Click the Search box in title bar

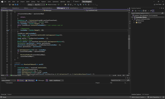point(76,2)
